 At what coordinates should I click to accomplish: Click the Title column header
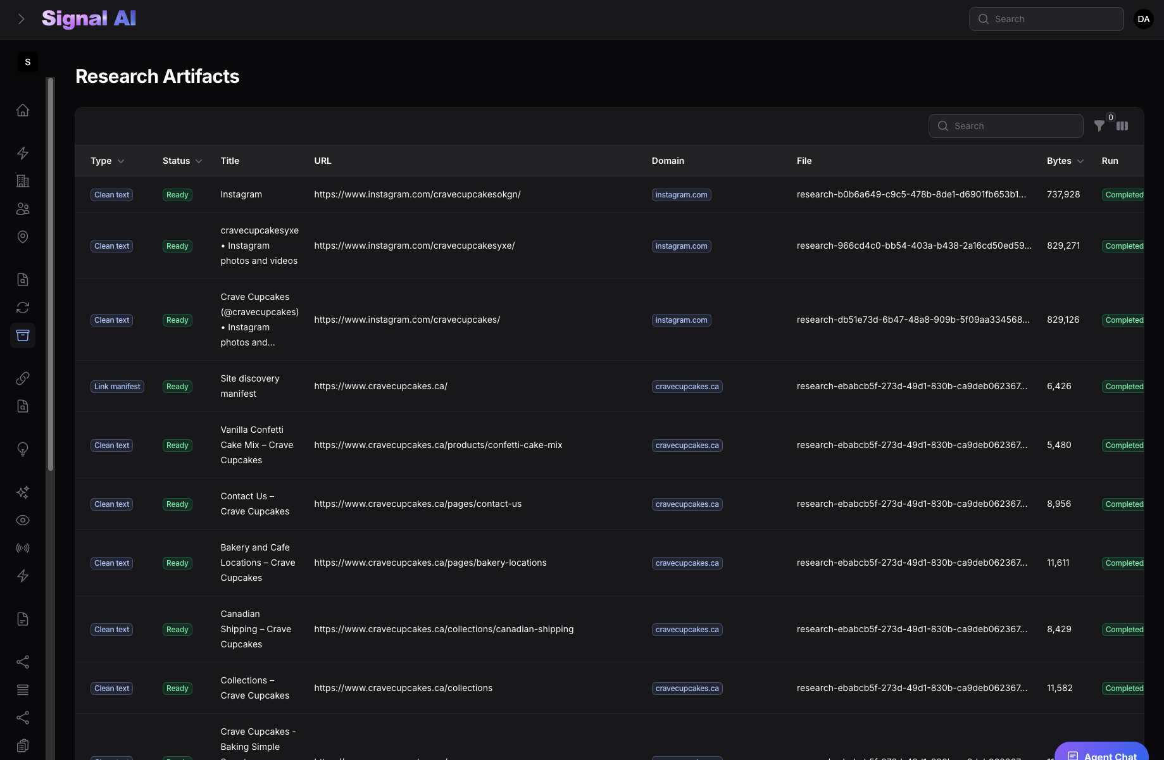coord(230,161)
